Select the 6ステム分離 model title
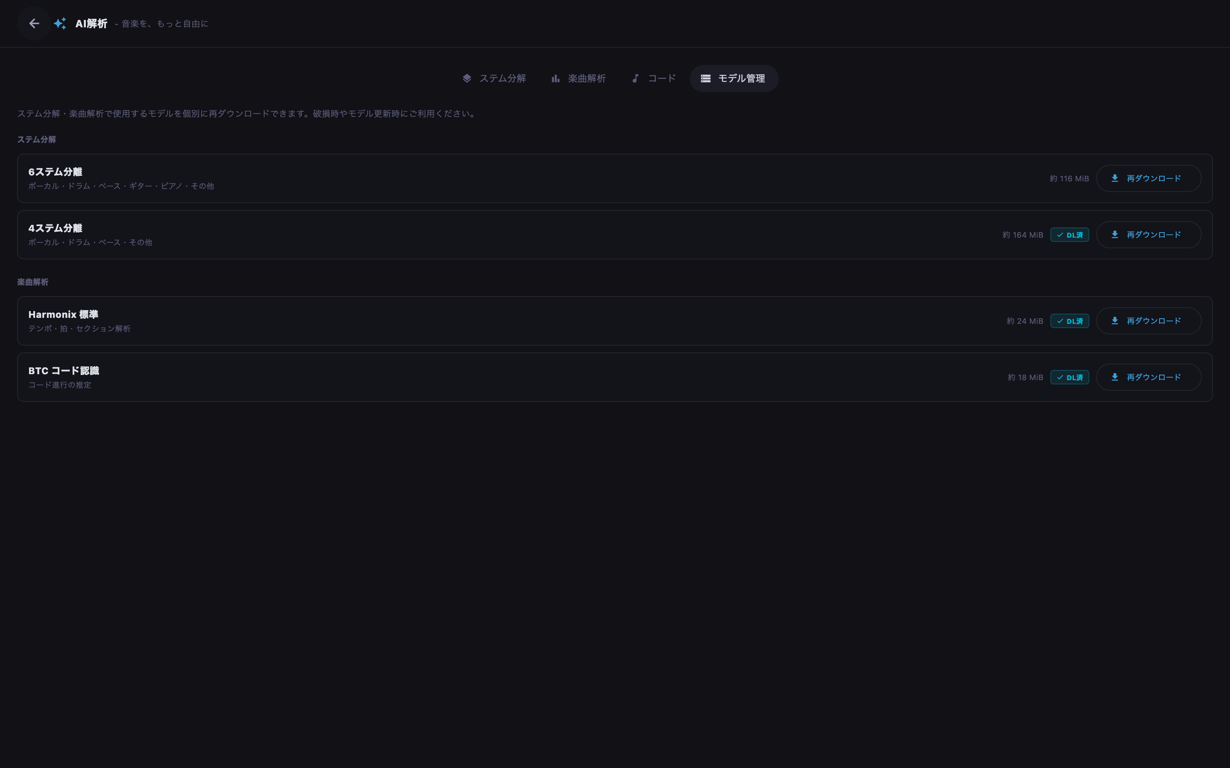The height and width of the screenshot is (768, 1230). pos(56,172)
